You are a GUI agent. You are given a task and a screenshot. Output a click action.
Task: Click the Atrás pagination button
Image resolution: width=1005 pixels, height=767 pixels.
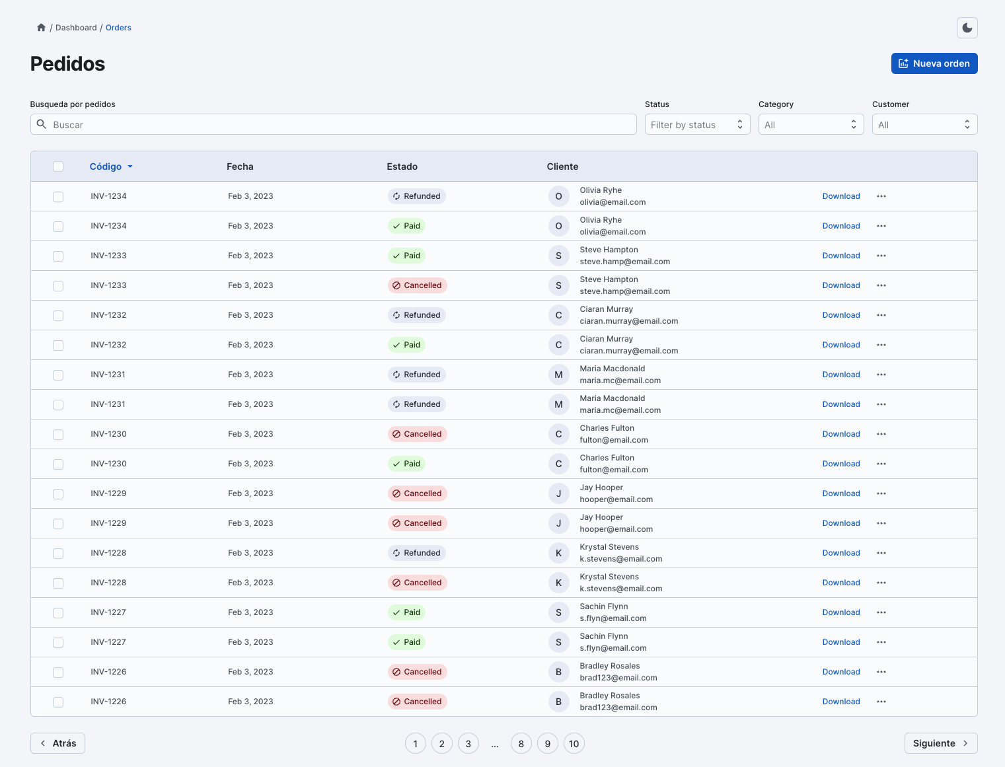(x=57, y=743)
